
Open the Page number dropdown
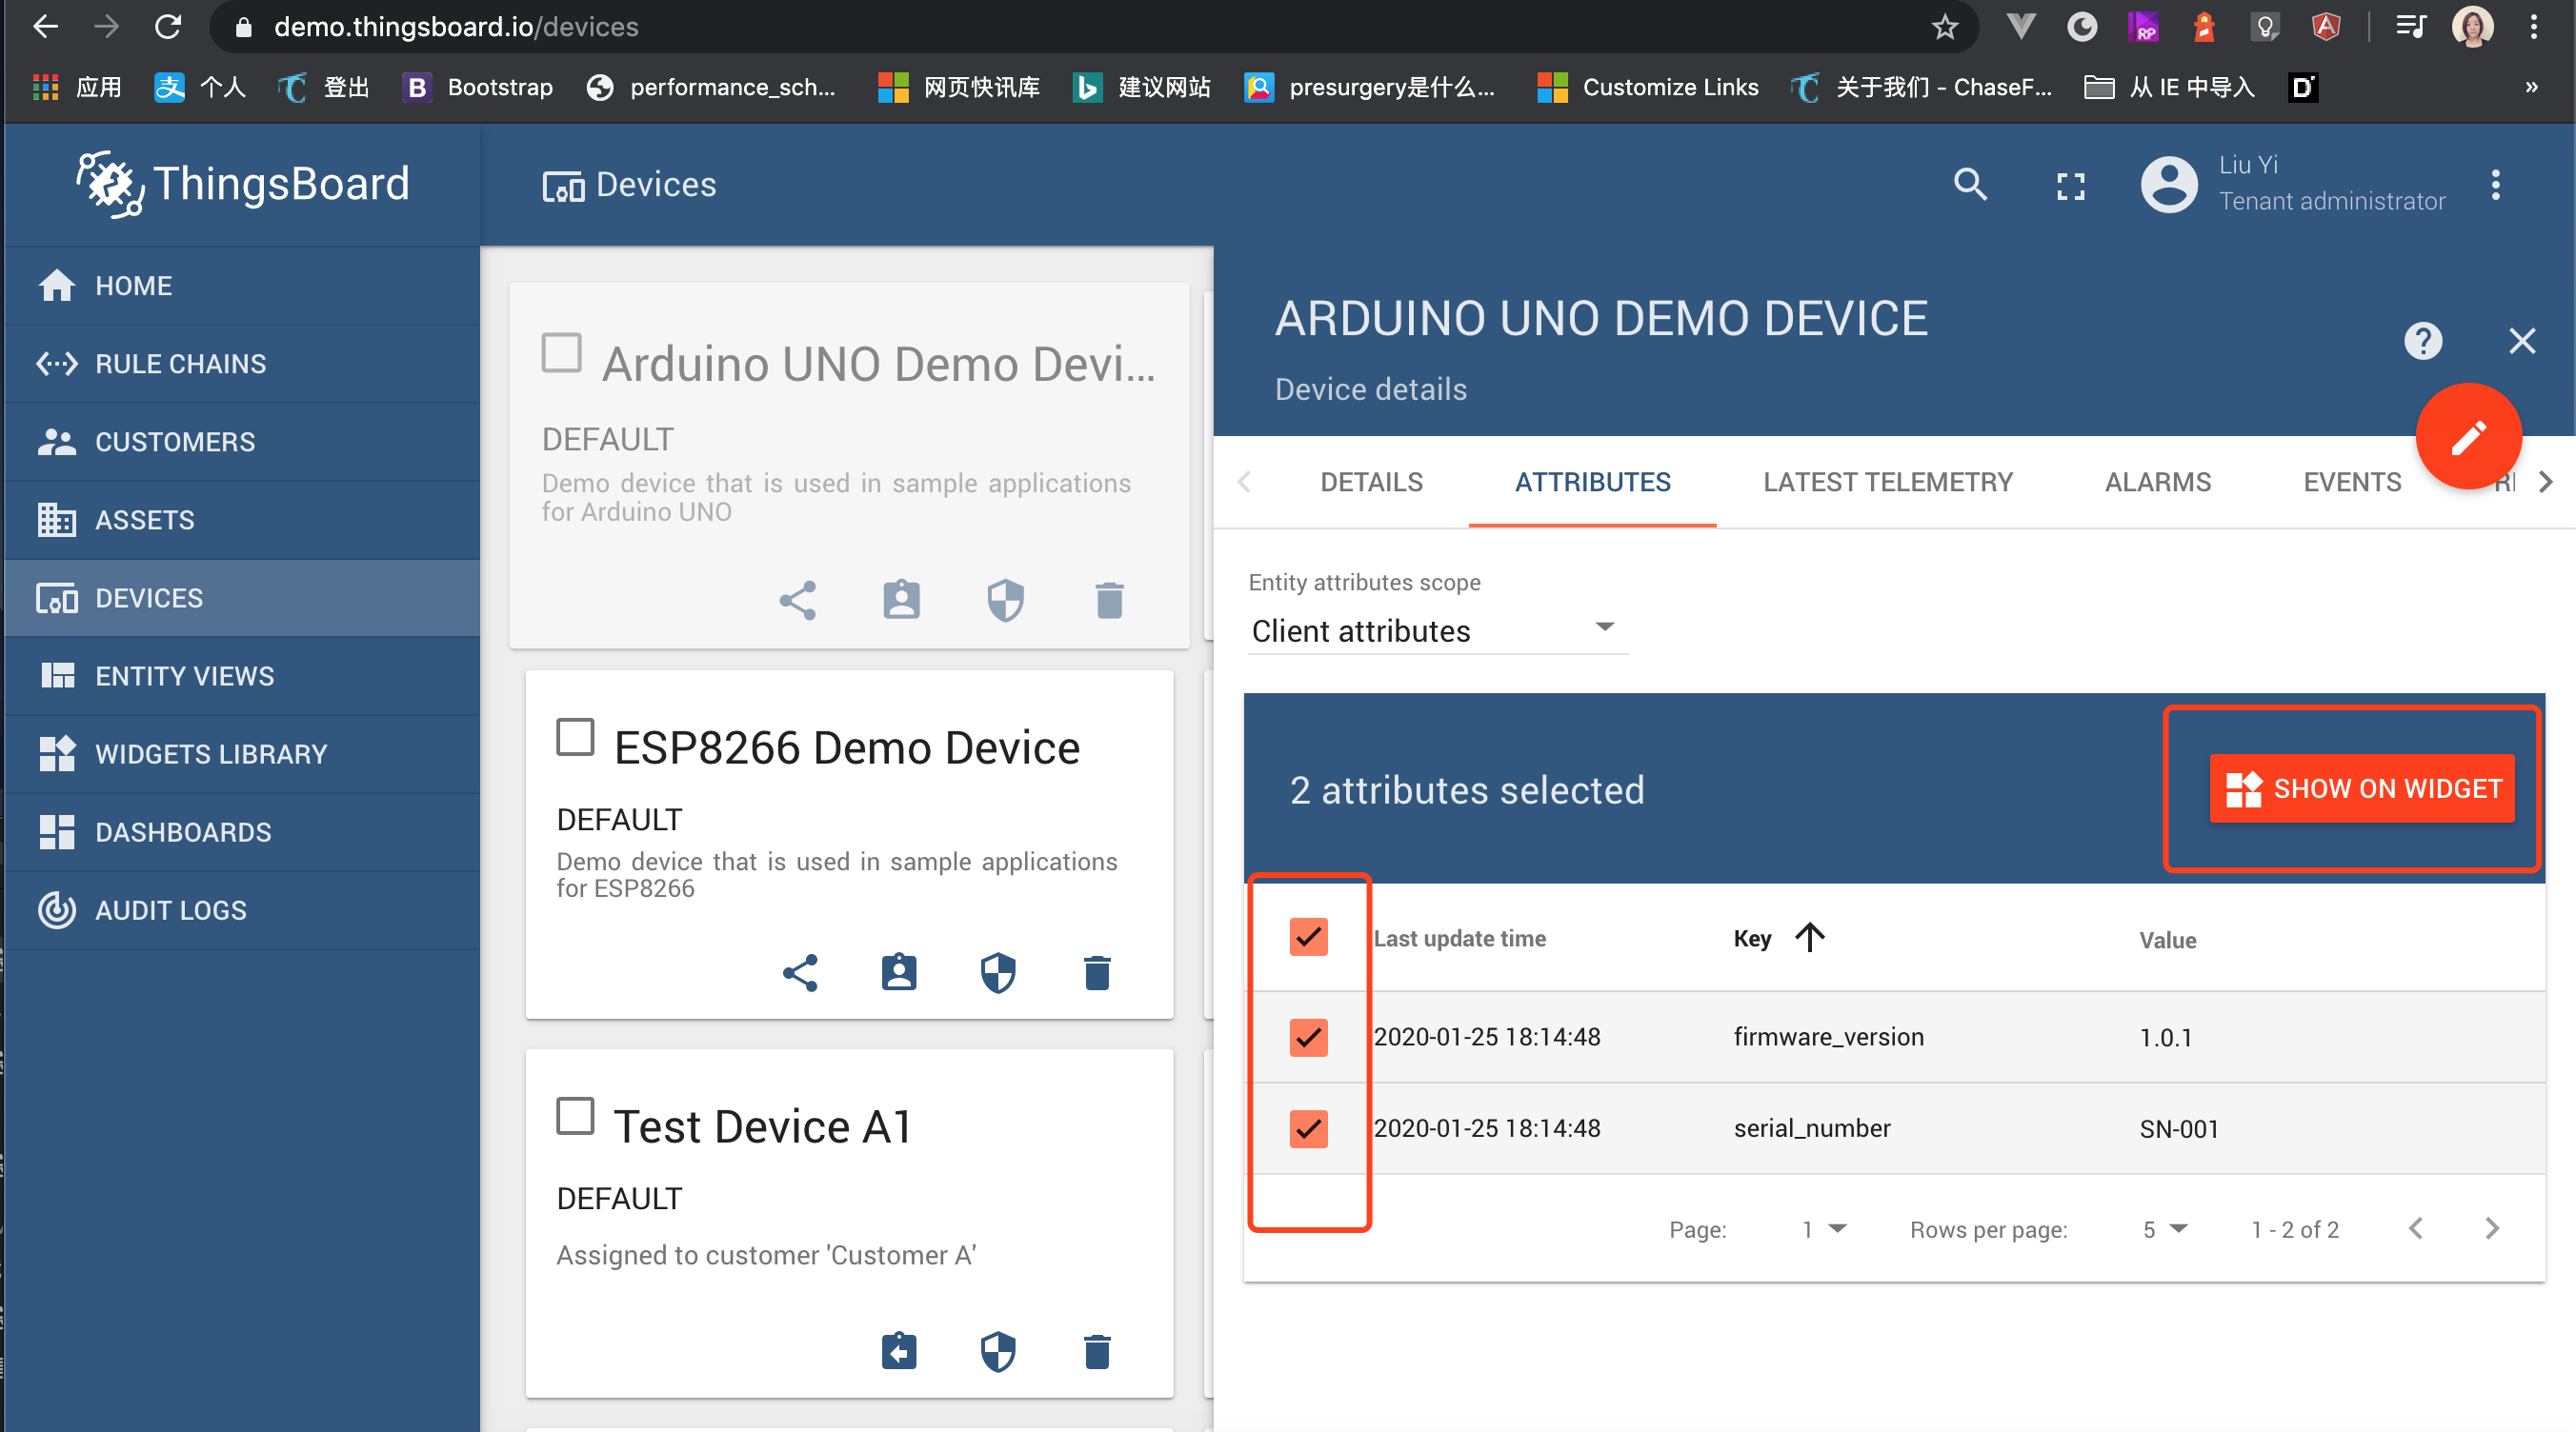[x=1823, y=1229]
